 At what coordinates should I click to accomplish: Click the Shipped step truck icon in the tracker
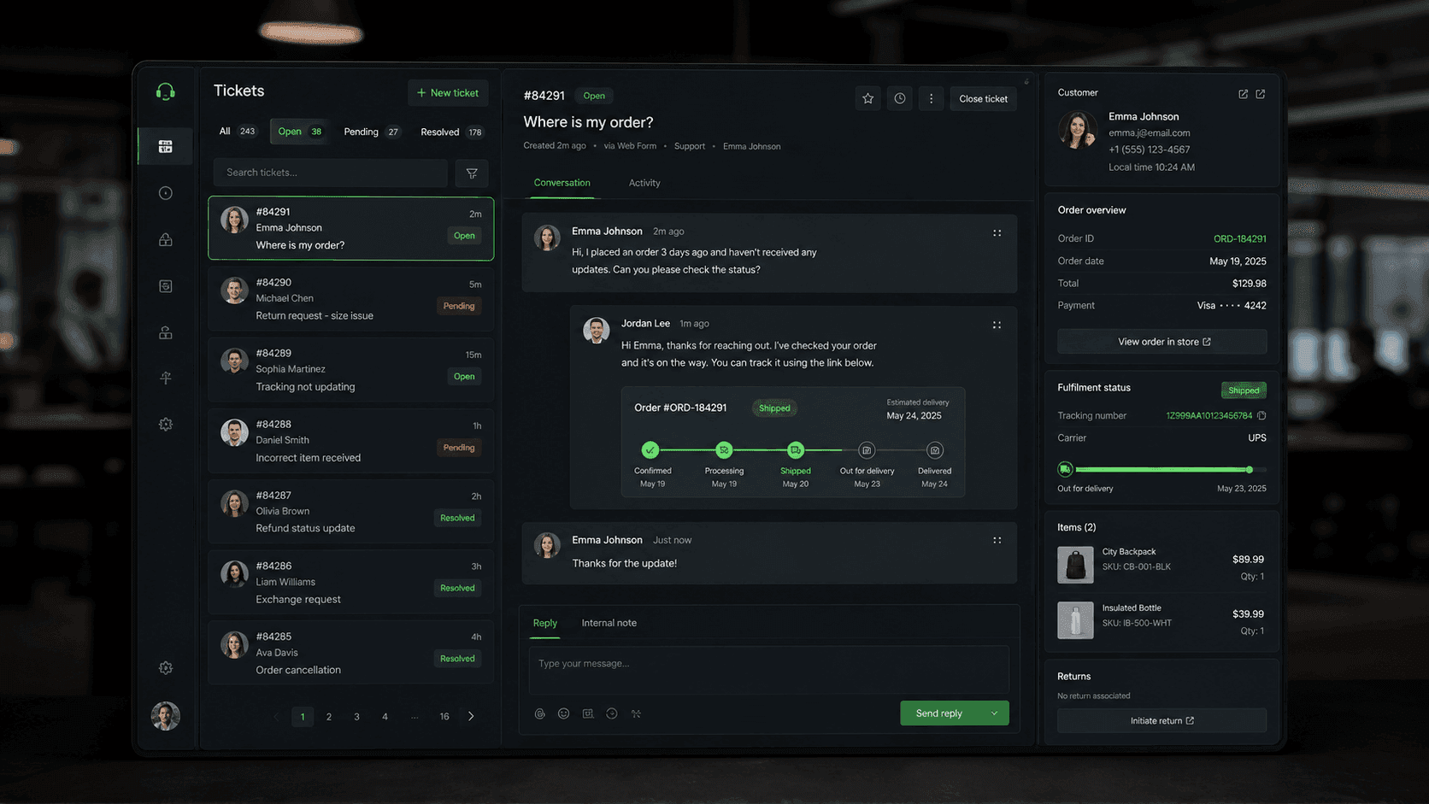(x=796, y=449)
